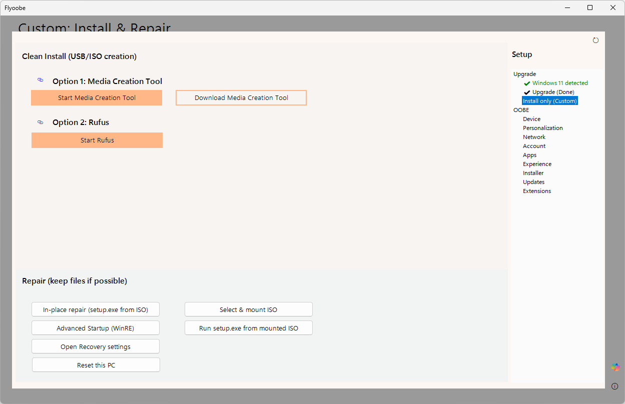Open Extensions in the Setup tree
625x404 pixels.
[x=537, y=191]
